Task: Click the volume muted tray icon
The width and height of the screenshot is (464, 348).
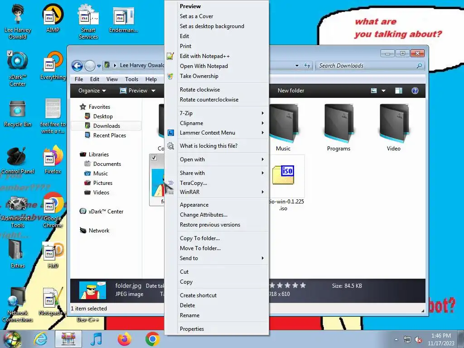Action: point(418,340)
